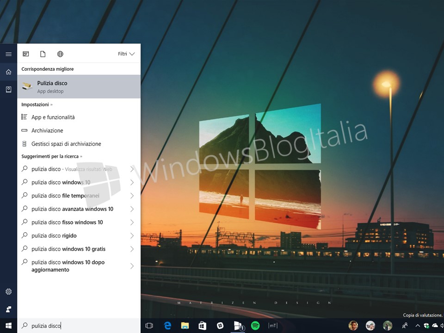Open the hamburger menu in Cortana sidebar
The height and width of the screenshot is (333, 444).
[8, 54]
